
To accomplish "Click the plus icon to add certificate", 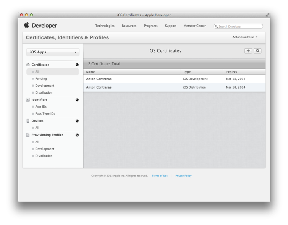I will pos(248,51).
